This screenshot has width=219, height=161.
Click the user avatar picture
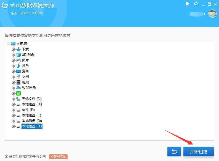[212, 14]
